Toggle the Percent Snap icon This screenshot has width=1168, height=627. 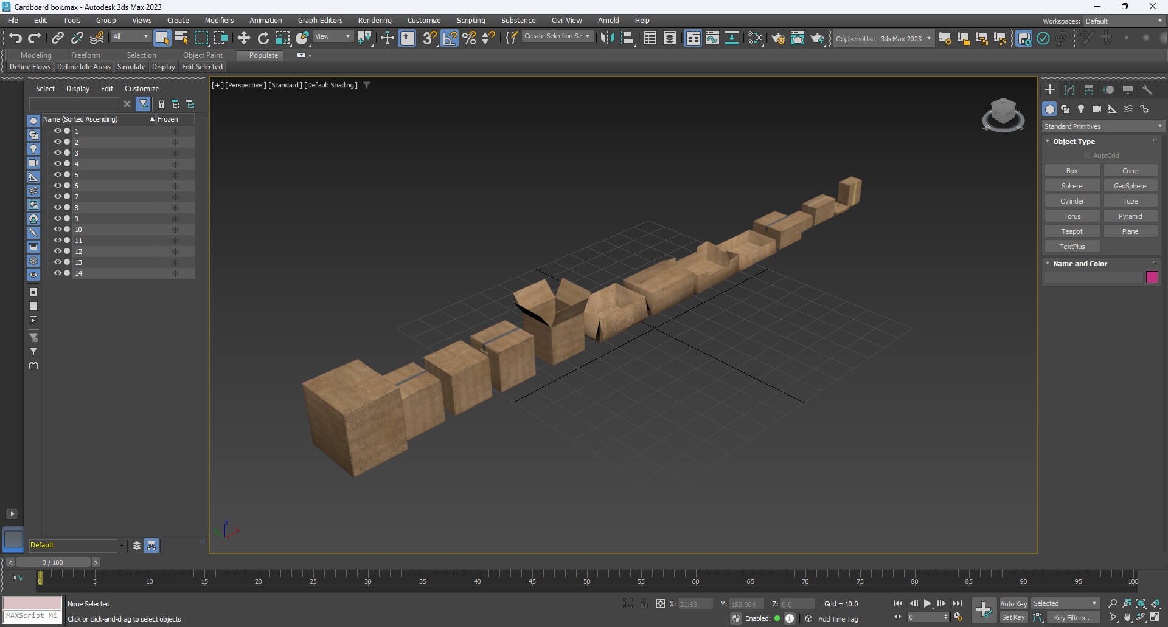point(469,38)
